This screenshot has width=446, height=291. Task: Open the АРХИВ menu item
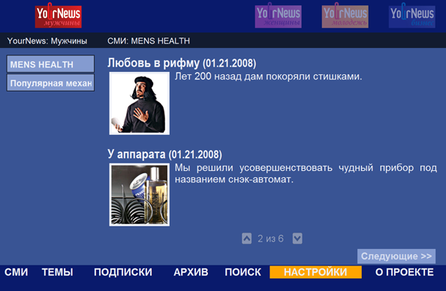pyautogui.click(x=191, y=272)
